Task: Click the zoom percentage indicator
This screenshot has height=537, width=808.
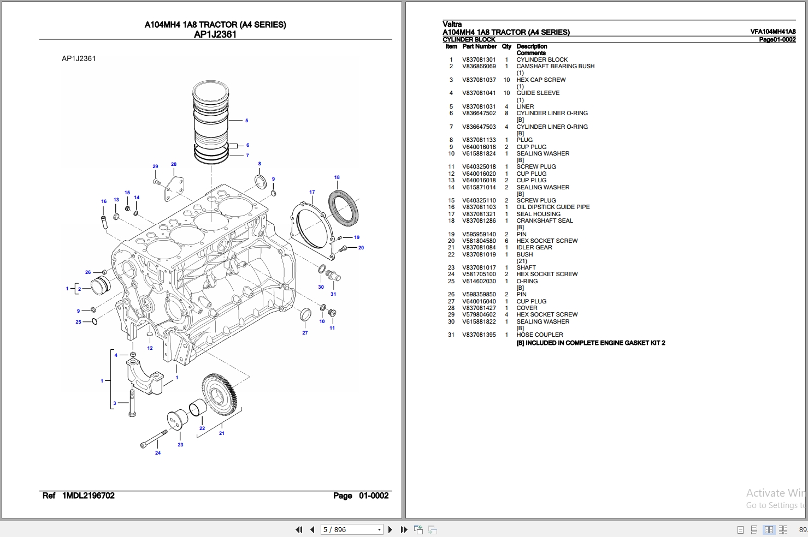Action: (803, 529)
